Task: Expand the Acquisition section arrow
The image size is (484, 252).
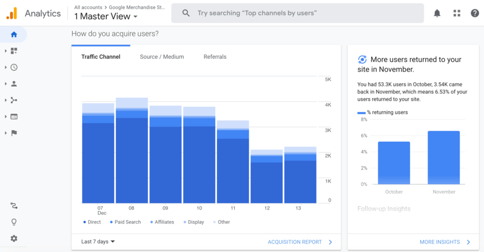Action: [6, 100]
